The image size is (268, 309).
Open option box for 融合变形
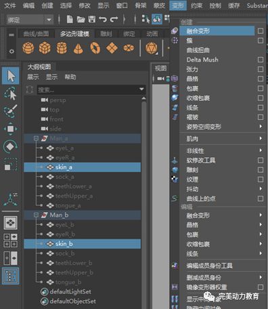pos(261,31)
